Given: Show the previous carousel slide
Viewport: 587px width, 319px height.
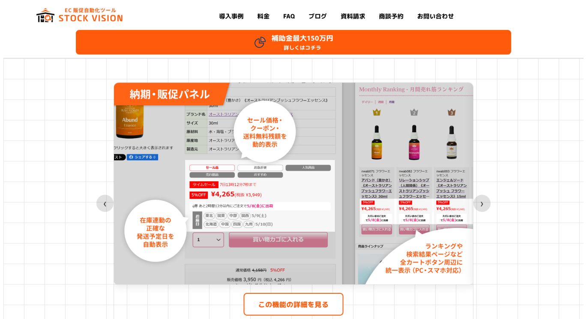Looking at the screenshot, I should 105,204.
